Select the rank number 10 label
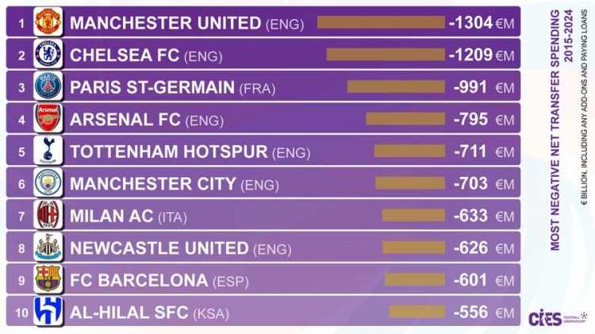 21,313
